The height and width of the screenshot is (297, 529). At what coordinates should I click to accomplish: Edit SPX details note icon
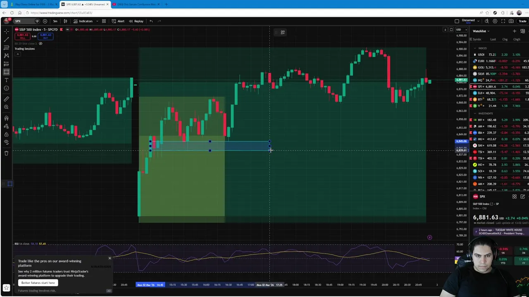pyautogui.click(x=523, y=197)
